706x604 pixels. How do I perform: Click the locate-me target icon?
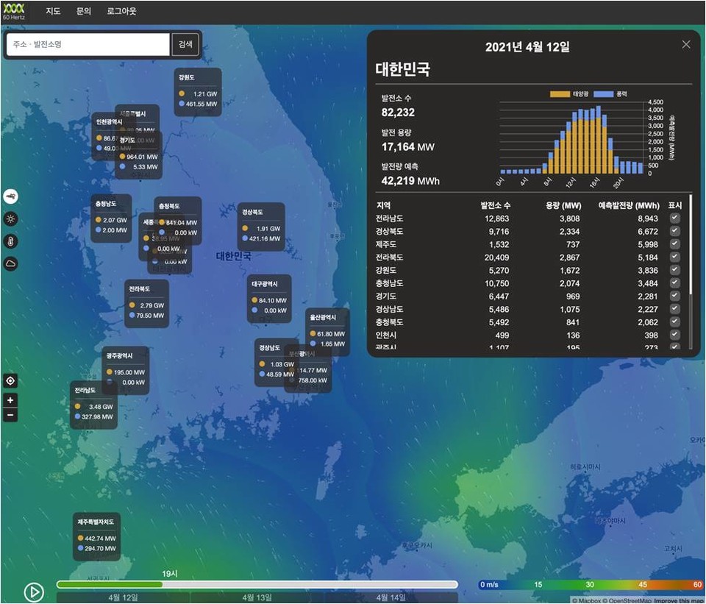pos(10,381)
